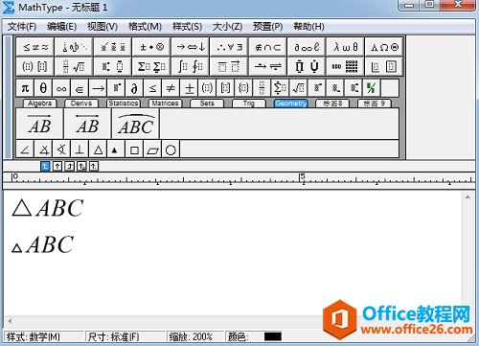This screenshot has height=346, width=479.
Task: Insert the right arrow symbol
Action: point(98,88)
